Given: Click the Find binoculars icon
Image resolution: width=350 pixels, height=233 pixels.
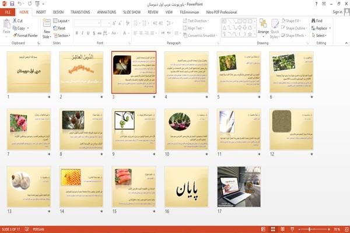Looking at the screenshot, I should click(x=313, y=20).
